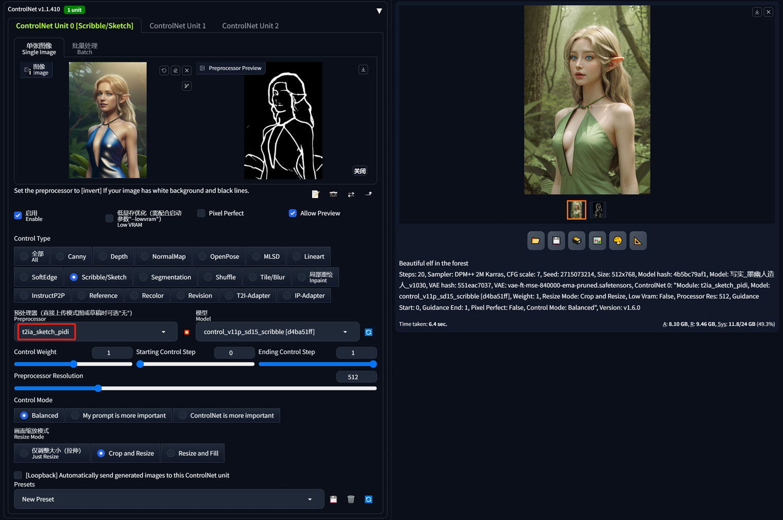The width and height of the screenshot is (783, 520).
Task: Open webcam capture camera icon
Action: (x=334, y=194)
